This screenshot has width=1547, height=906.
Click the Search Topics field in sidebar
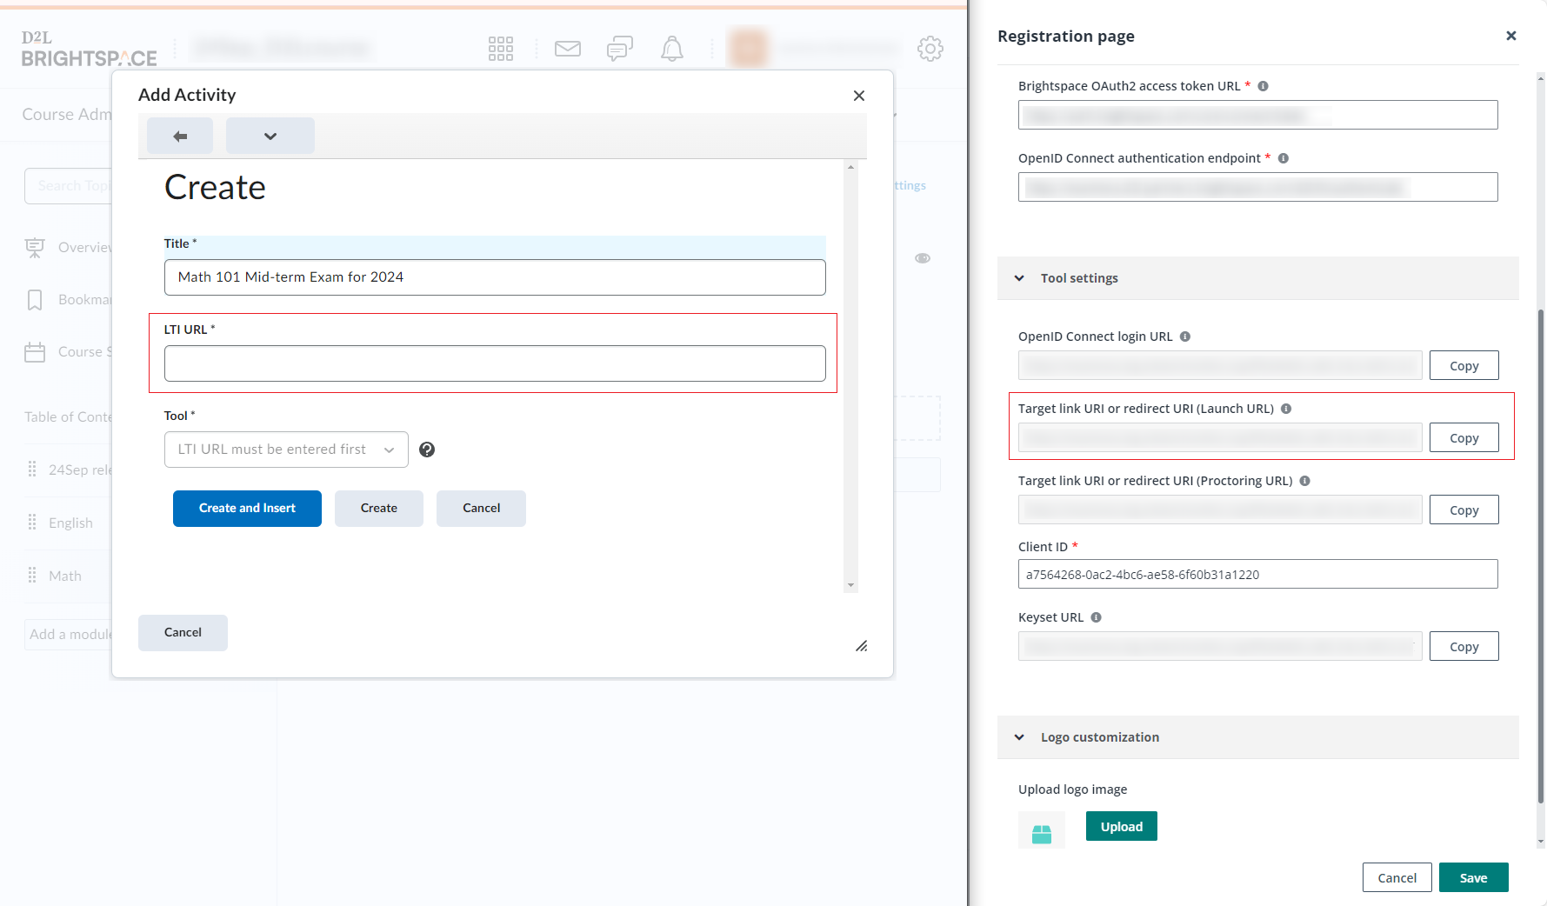[x=69, y=186]
